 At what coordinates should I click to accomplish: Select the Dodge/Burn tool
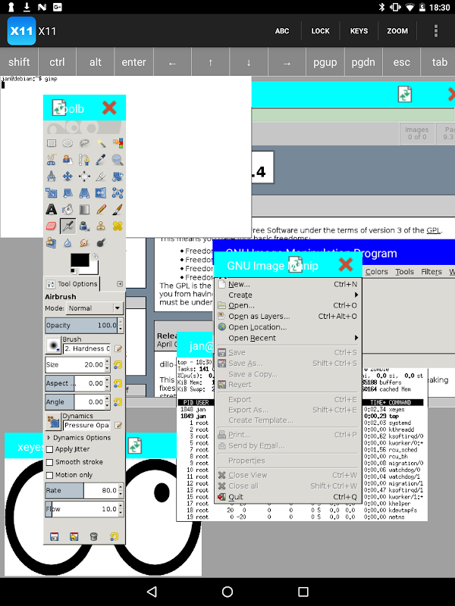101,242
